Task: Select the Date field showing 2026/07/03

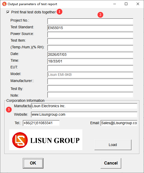Action: 90,54
